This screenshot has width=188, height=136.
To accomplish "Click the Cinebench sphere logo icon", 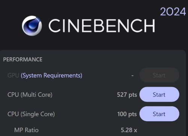I will point(32,26).
